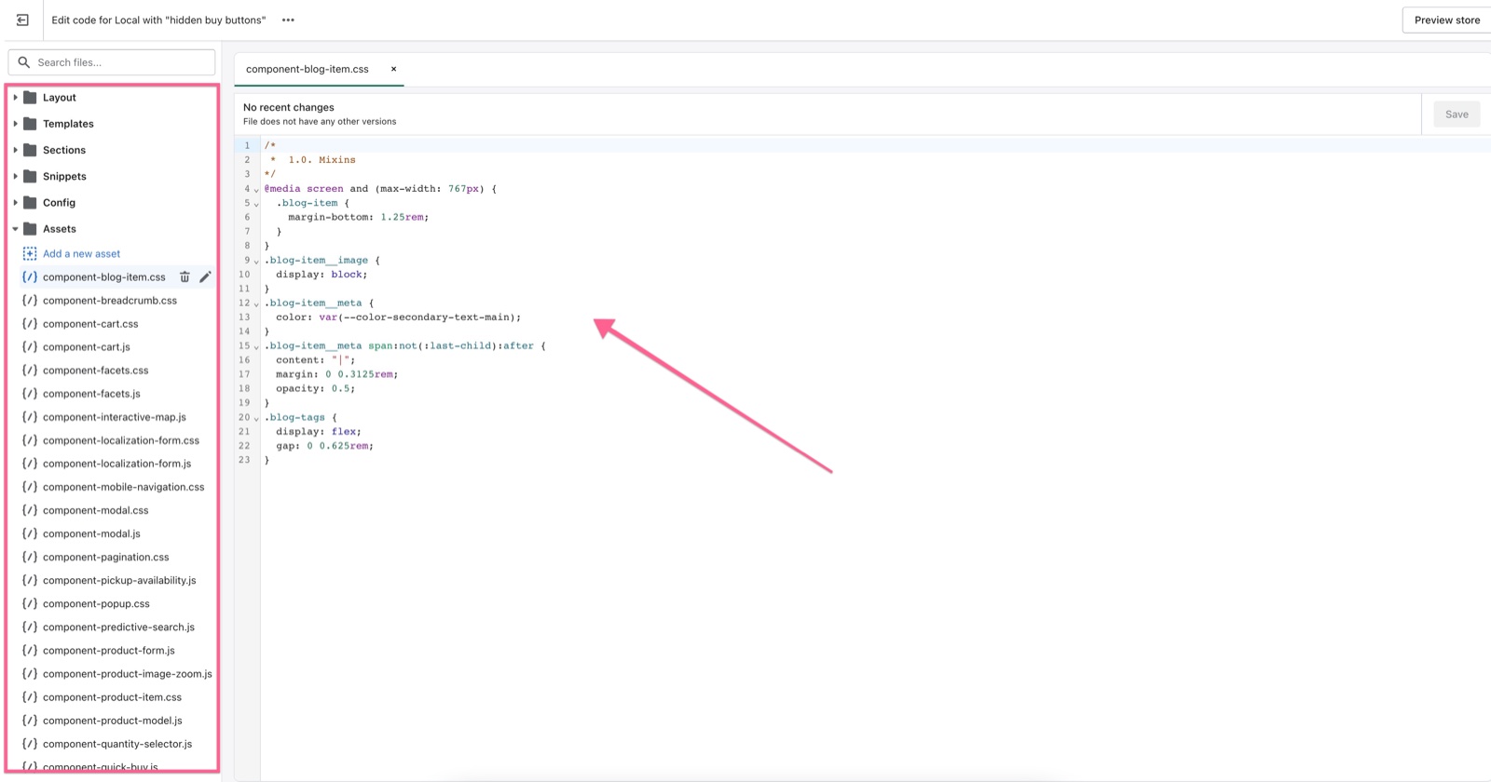Open component-facets.js file

pos(91,393)
